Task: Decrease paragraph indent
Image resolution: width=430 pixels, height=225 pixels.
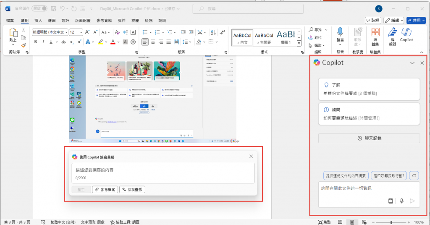Action: click(x=183, y=32)
